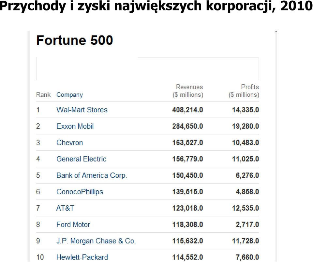Click the empty banner box below heading
Screen dimensions: 313x262
[x=147, y=69]
